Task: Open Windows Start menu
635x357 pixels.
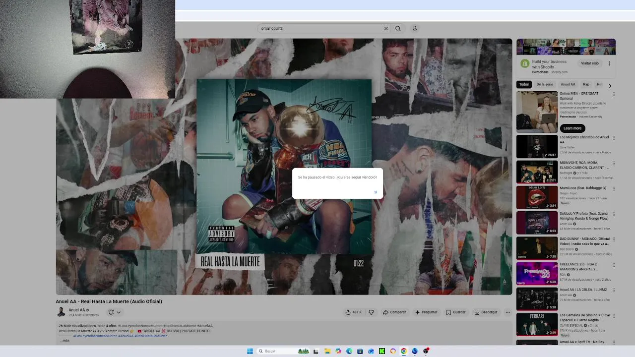Action: (250, 351)
